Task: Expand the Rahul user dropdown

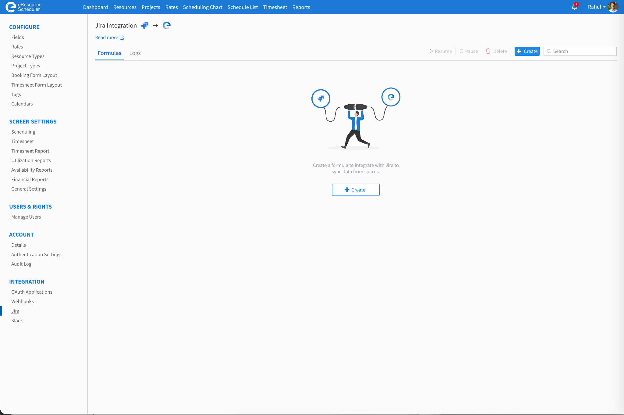Action: [x=597, y=7]
